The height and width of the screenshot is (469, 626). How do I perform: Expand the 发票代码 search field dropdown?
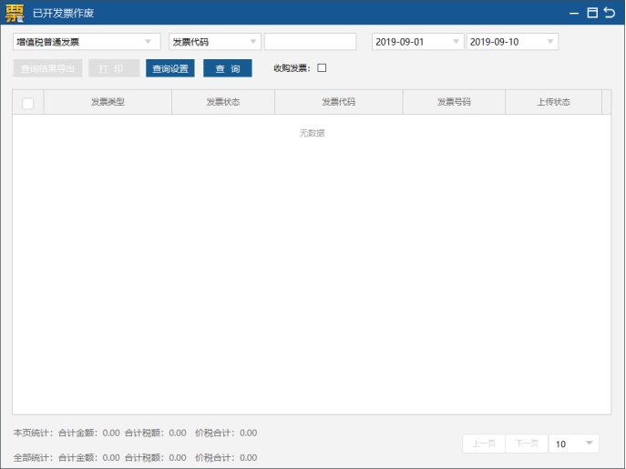click(x=215, y=42)
